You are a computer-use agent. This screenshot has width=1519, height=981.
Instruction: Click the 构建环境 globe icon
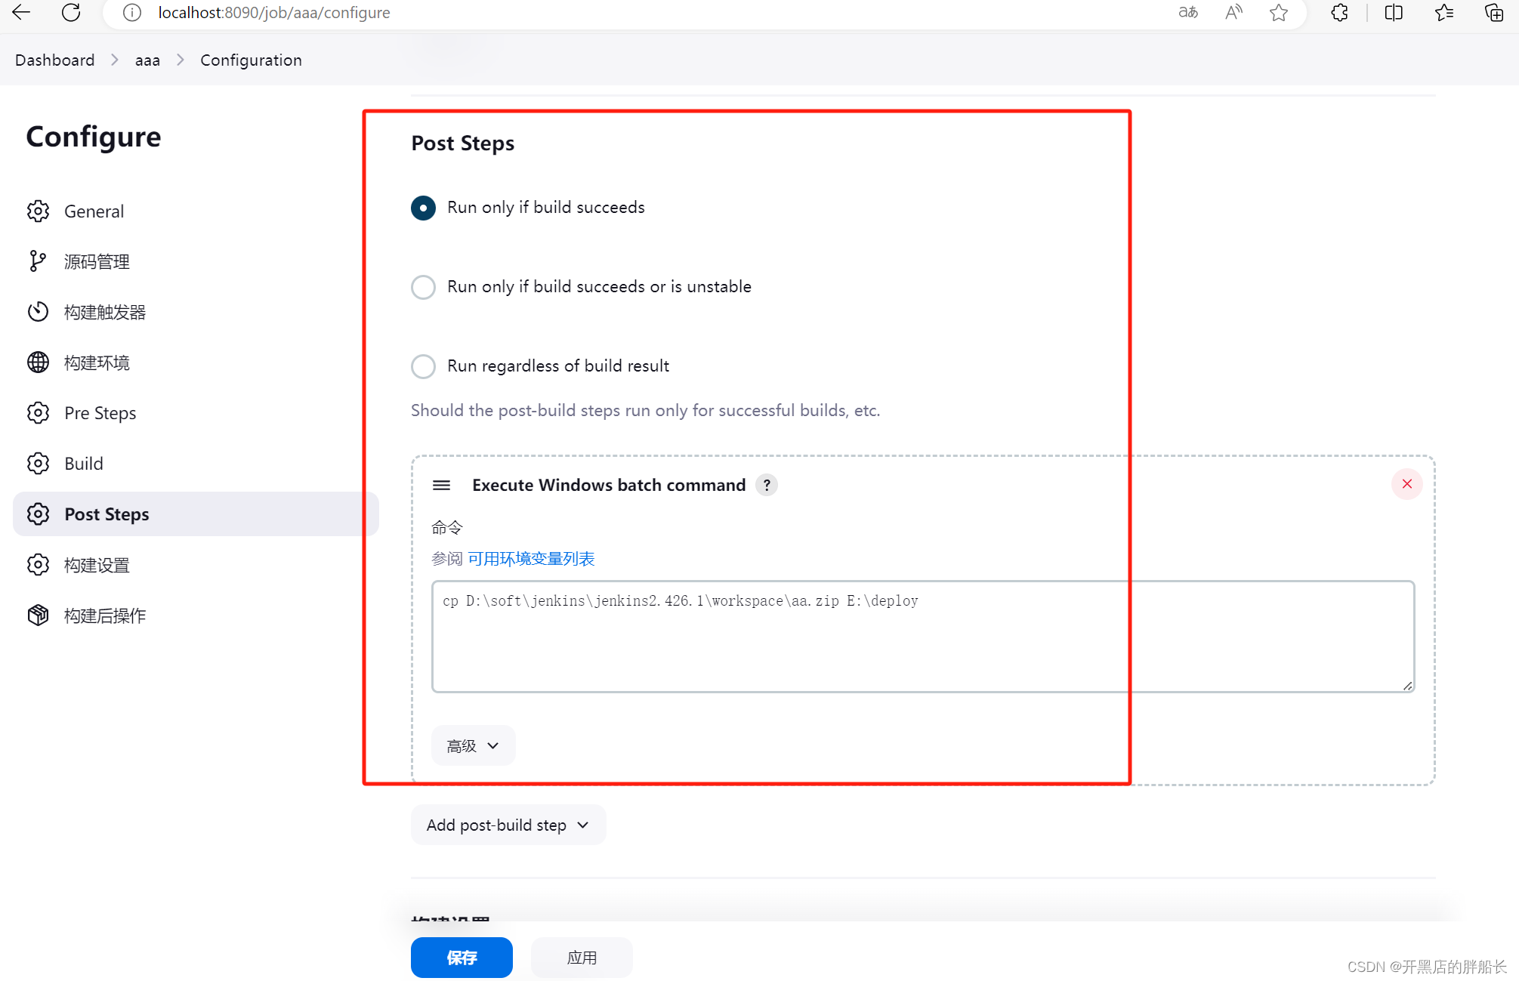pos(38,362)
